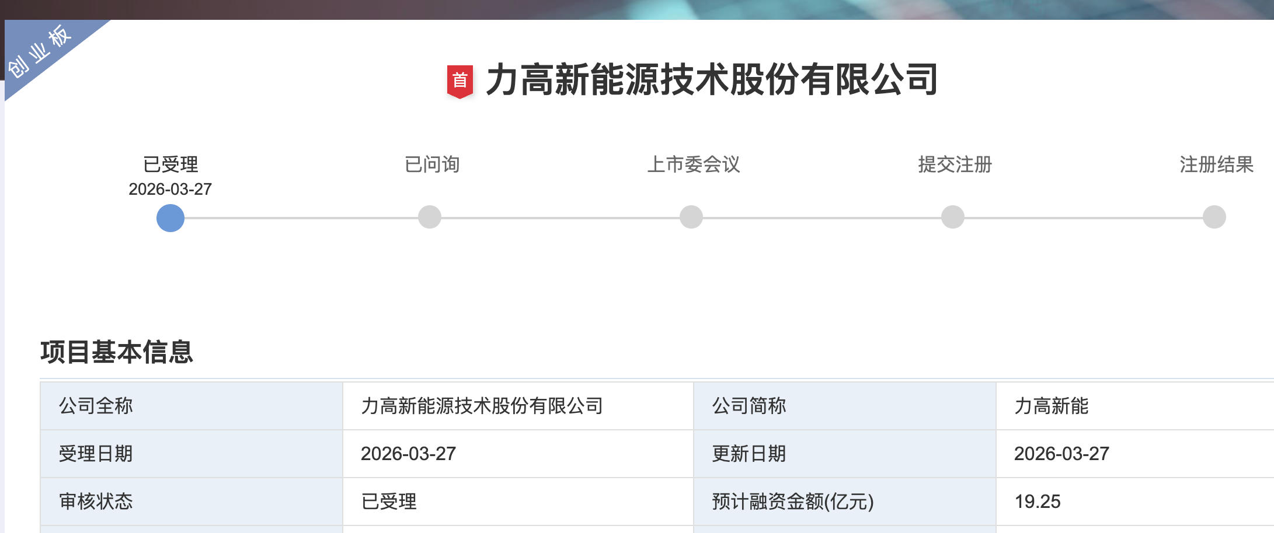Select the blue 已受理 timeline dot

[x=170, y=218]
